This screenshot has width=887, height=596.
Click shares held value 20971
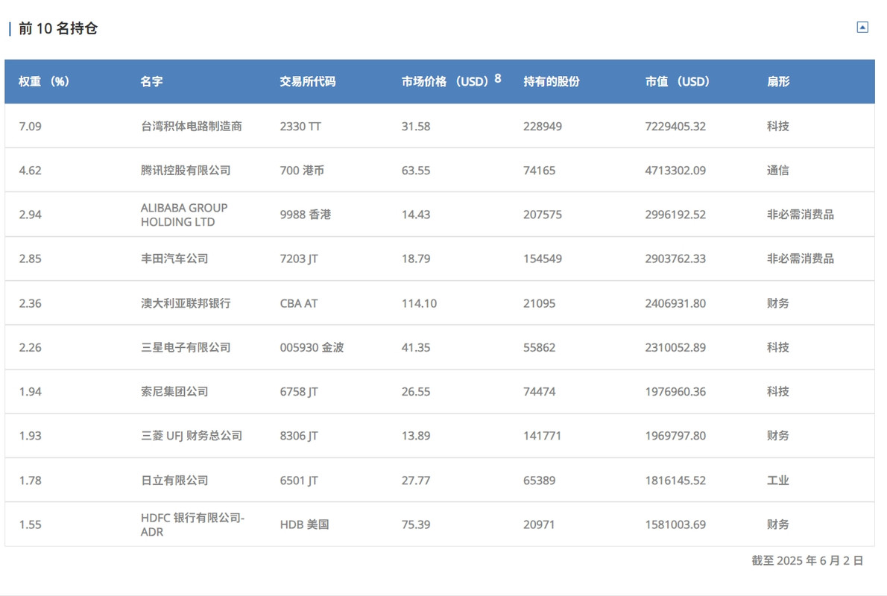pos(538,524)
